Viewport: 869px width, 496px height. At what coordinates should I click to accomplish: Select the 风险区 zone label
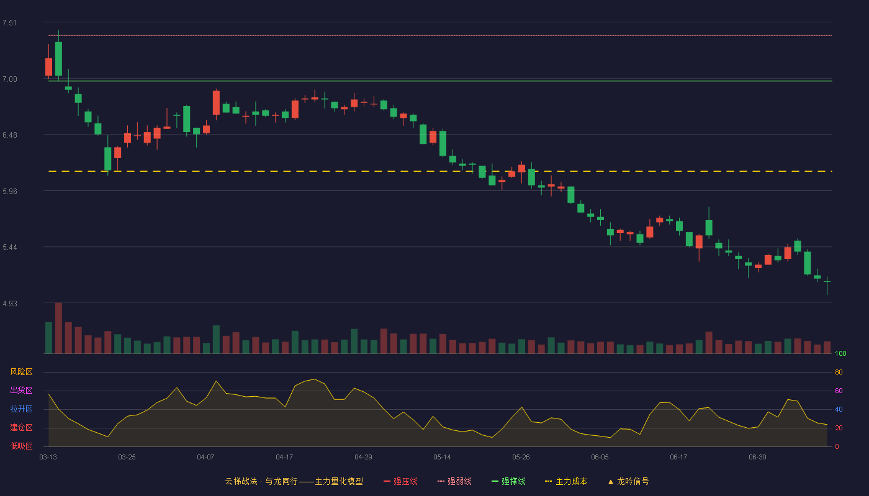click(x=21, y=372)
